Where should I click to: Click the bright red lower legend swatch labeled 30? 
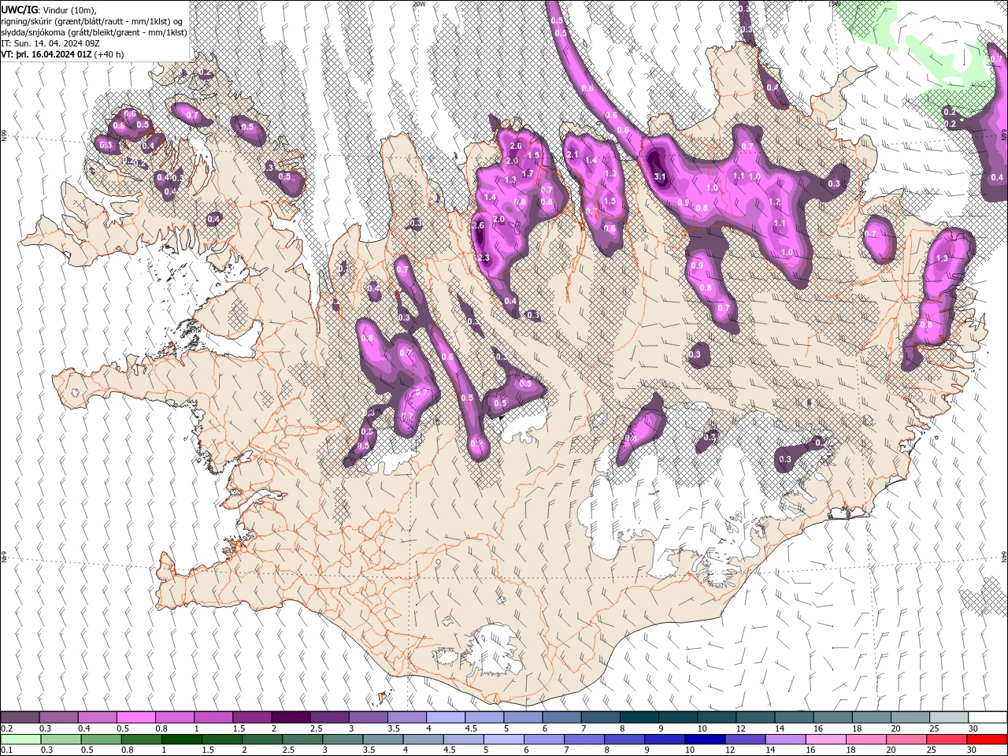(x=988, y=739)
